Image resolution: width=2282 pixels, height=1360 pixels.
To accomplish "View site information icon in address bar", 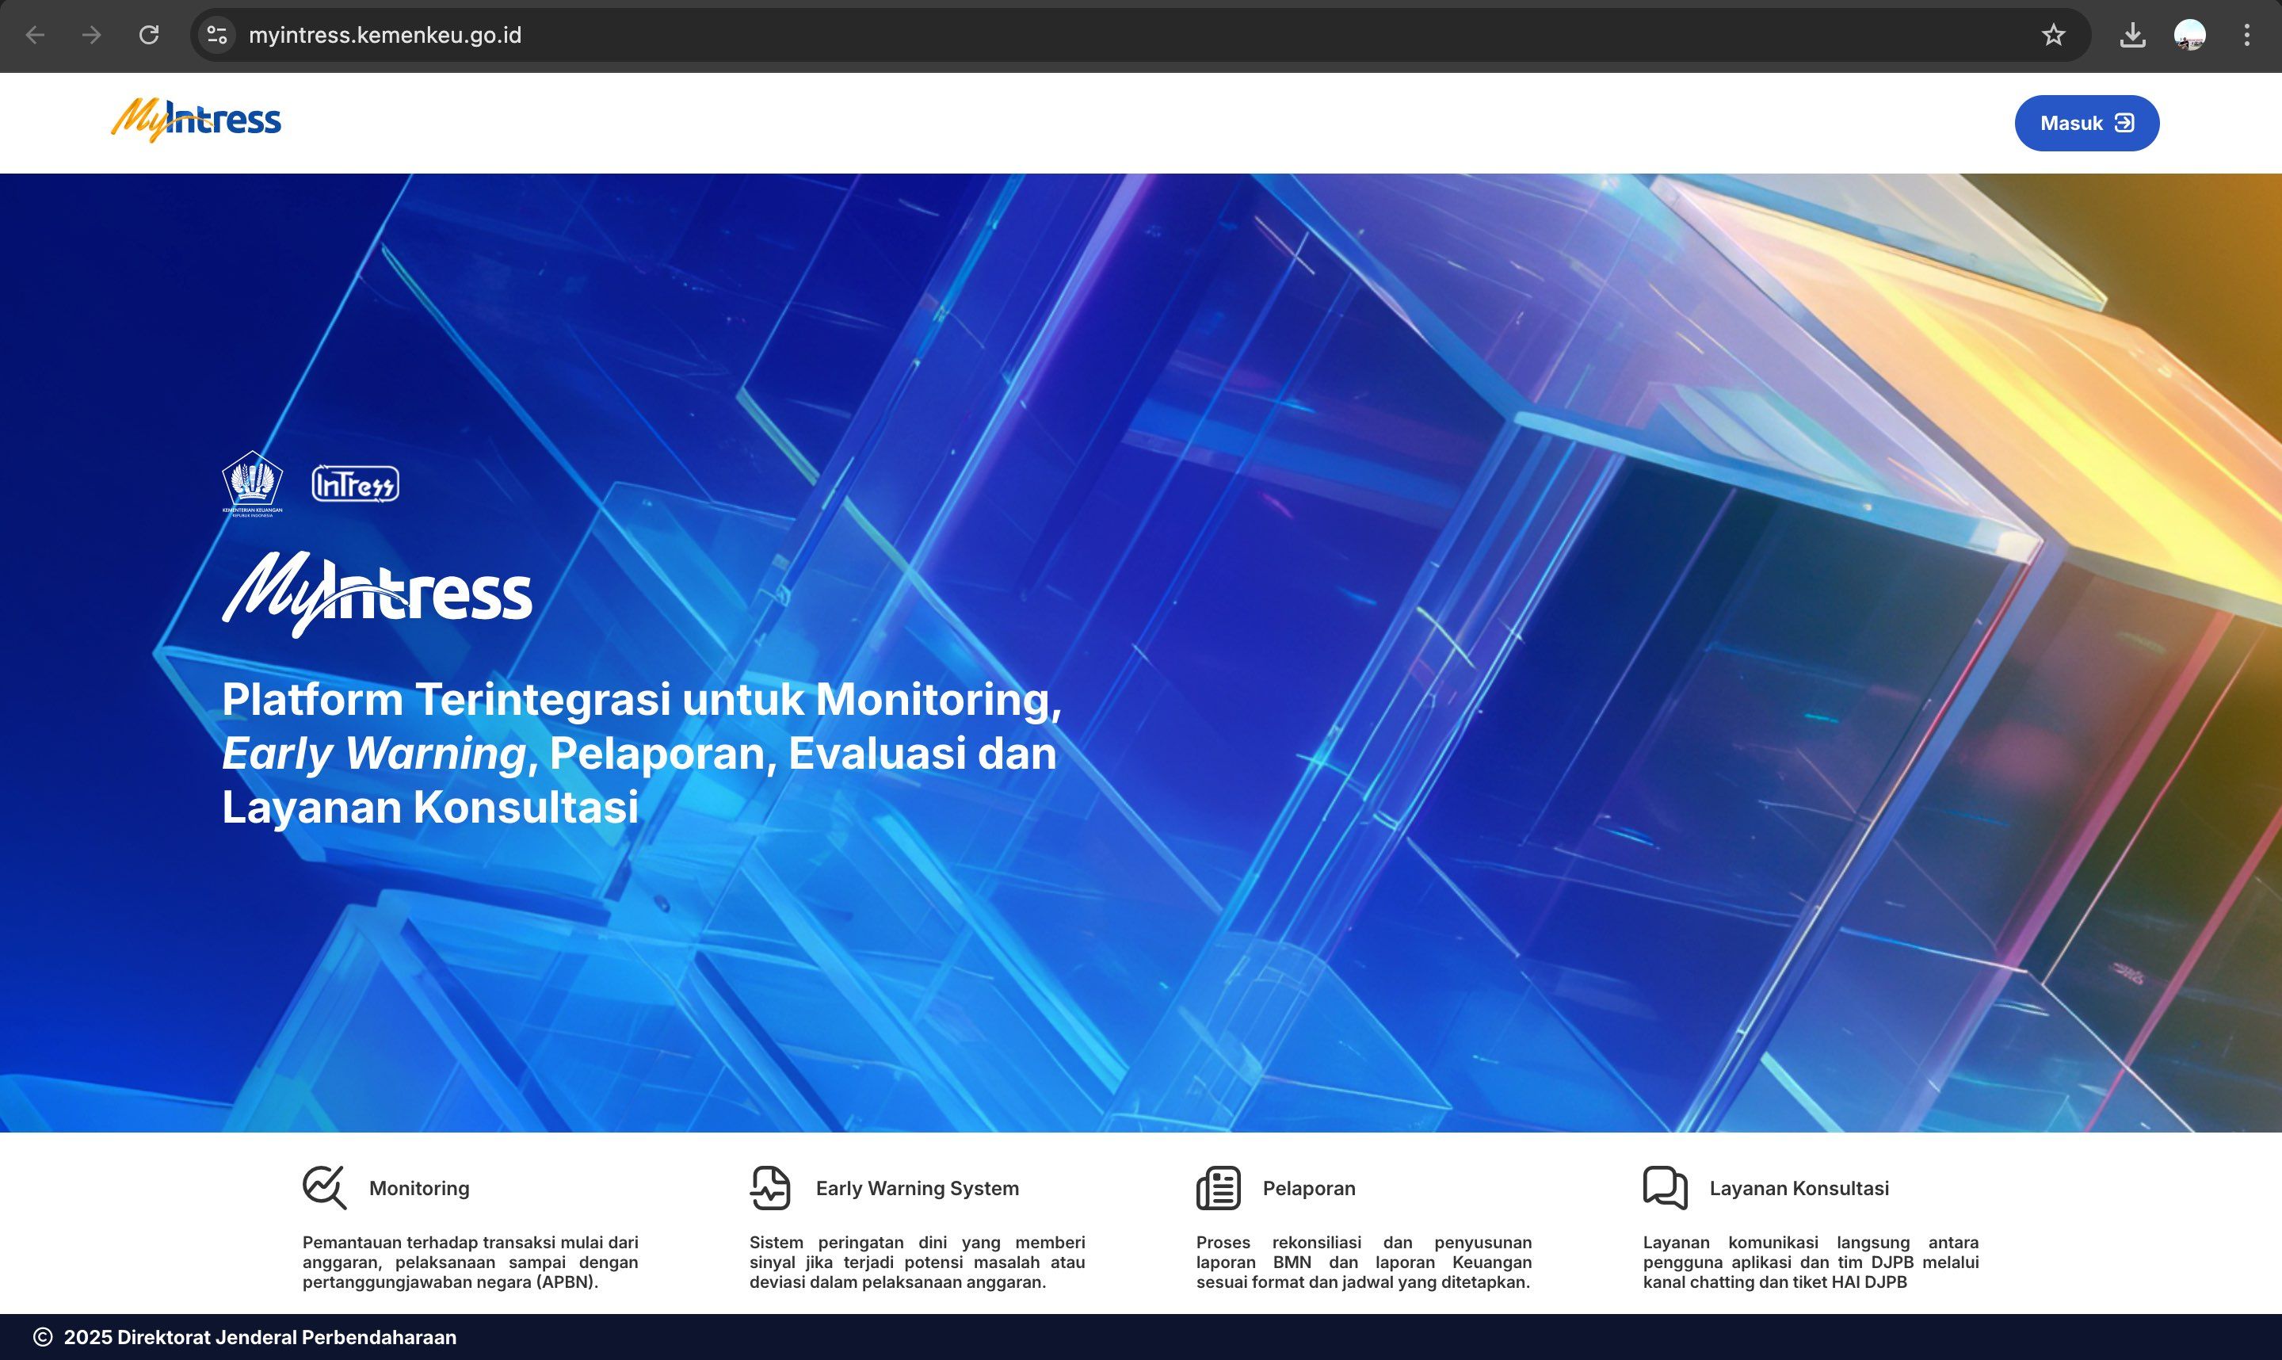I will (217, 35).
